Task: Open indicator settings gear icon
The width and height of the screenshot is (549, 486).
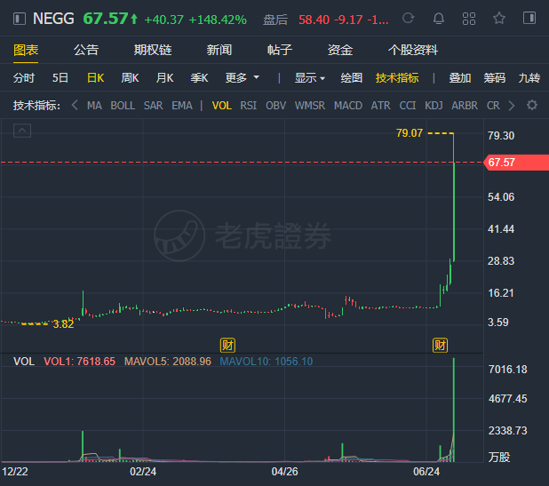Action: tap(532, 105)
